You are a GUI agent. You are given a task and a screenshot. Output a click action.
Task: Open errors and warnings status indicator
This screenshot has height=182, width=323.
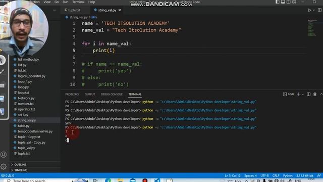coord(8,175)
